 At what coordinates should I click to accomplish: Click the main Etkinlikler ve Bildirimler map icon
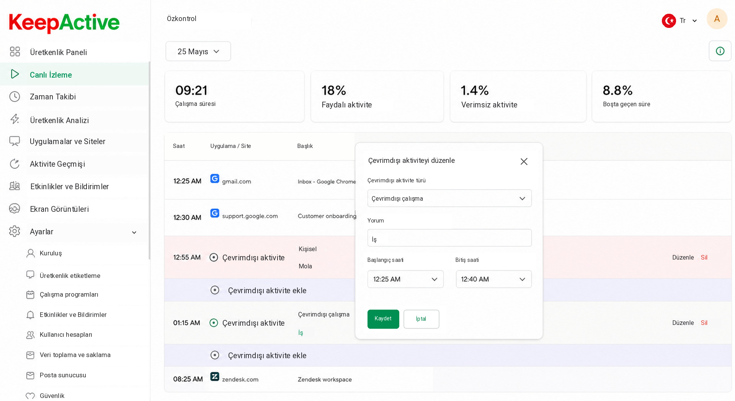(x=15, y=186)
